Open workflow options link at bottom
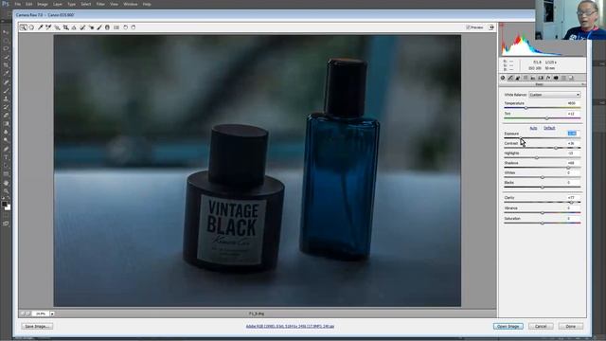 pyautogui.click(x=290, y=326)
